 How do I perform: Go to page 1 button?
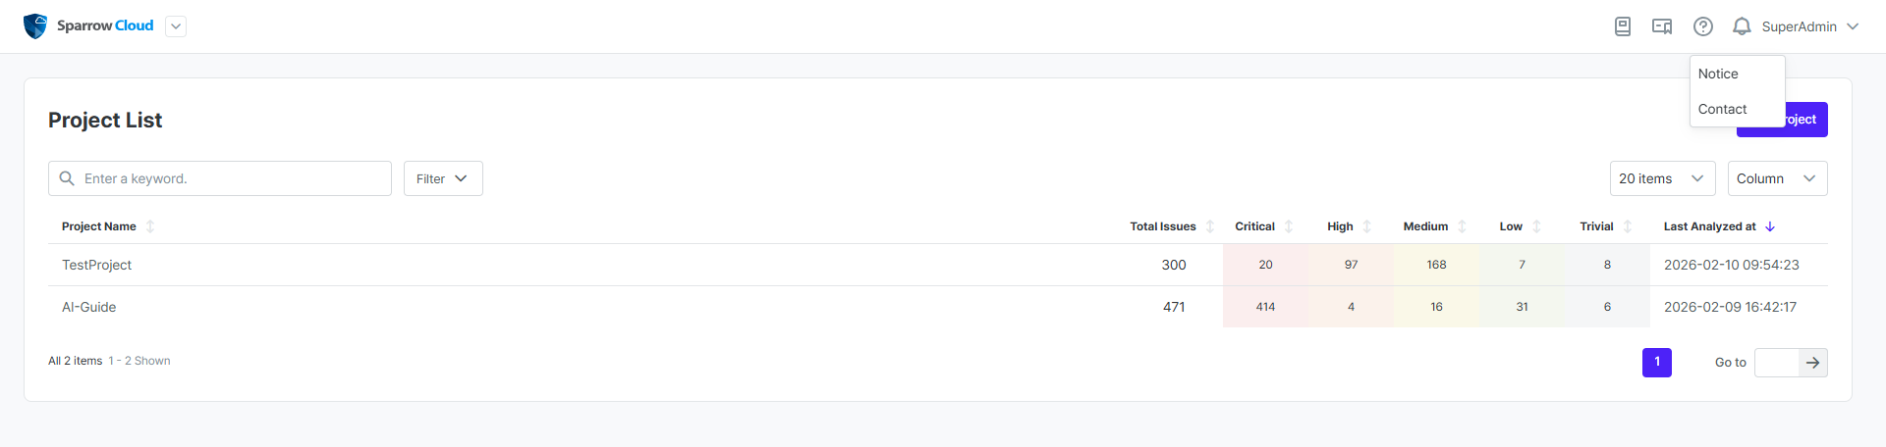(x=1656, y=363)
